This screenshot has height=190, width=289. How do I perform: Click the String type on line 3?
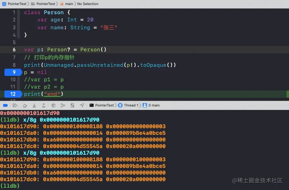pos(80,28)
